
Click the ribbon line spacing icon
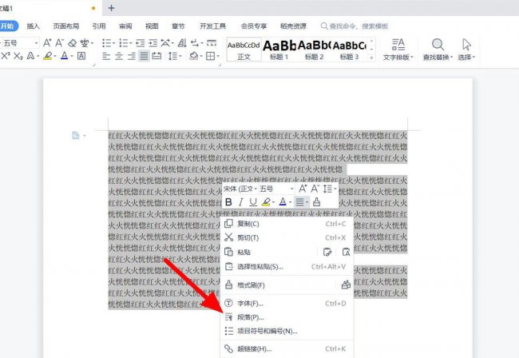172,56
